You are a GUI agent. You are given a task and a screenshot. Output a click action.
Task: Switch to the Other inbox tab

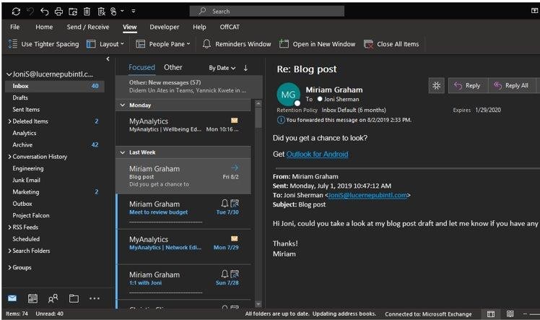click(x=173, y=67)
